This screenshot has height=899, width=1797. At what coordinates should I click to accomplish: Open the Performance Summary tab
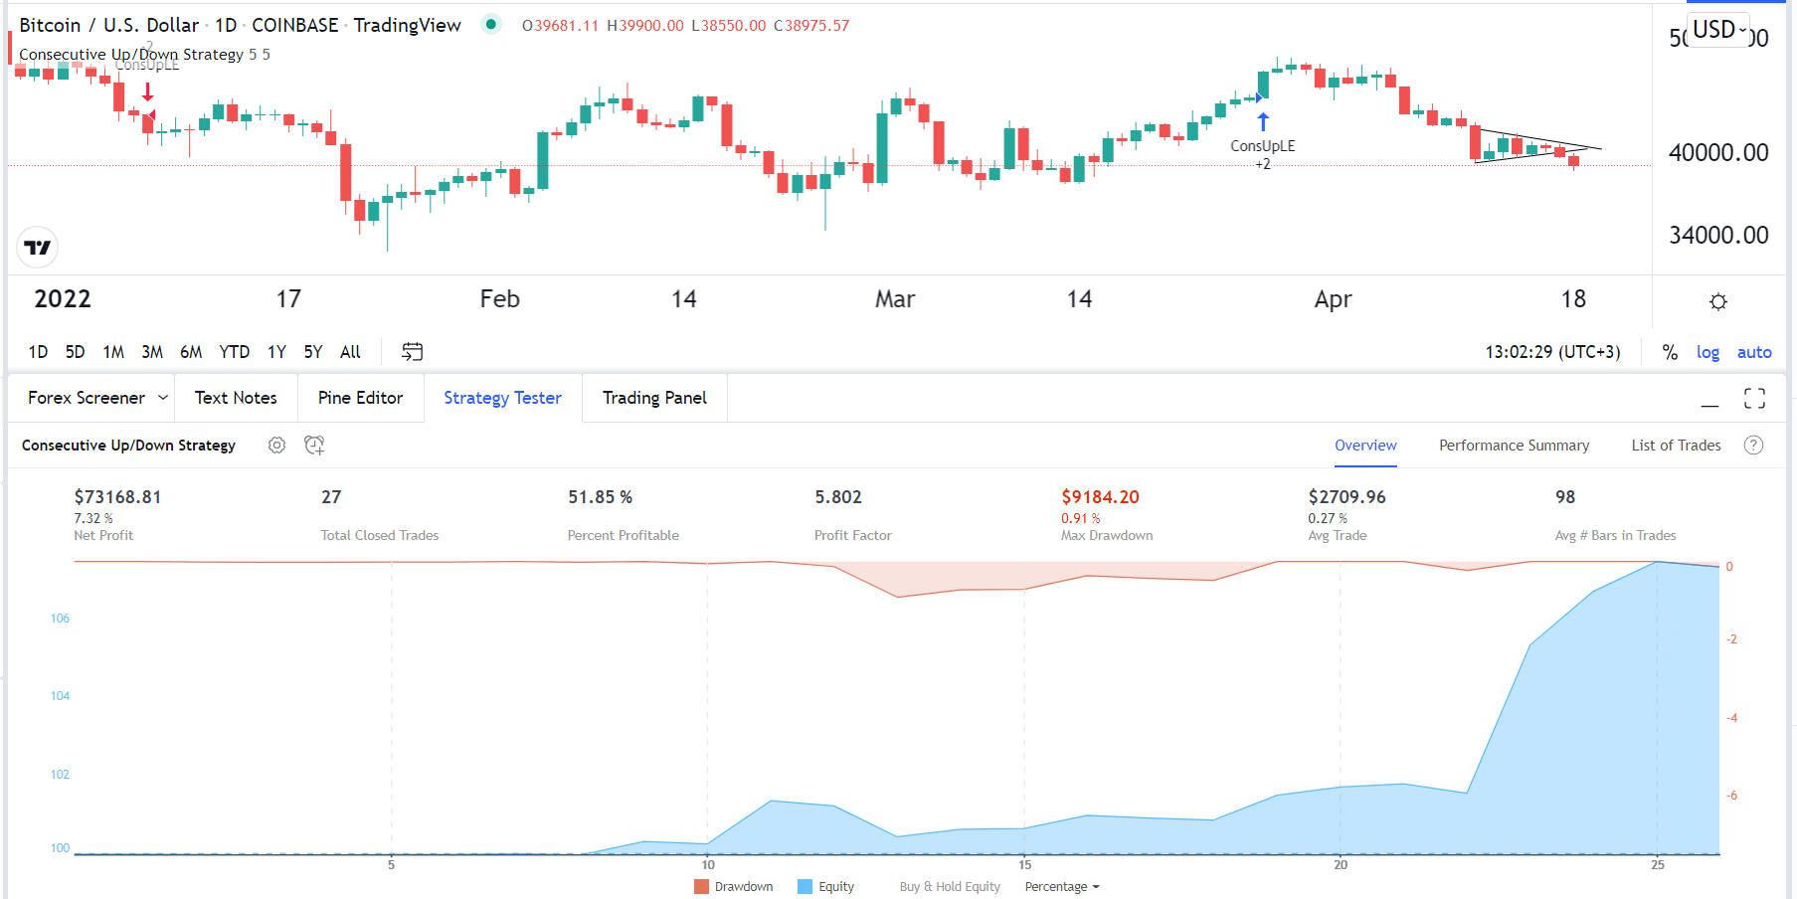pyautogui.click(x=1513, y=445)
